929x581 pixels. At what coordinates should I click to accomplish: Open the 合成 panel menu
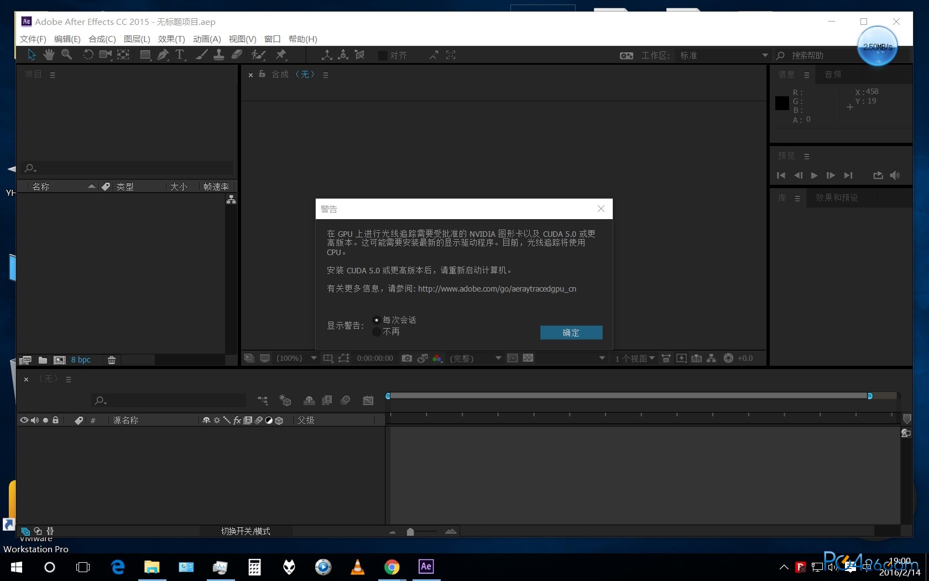click(326, 75)
